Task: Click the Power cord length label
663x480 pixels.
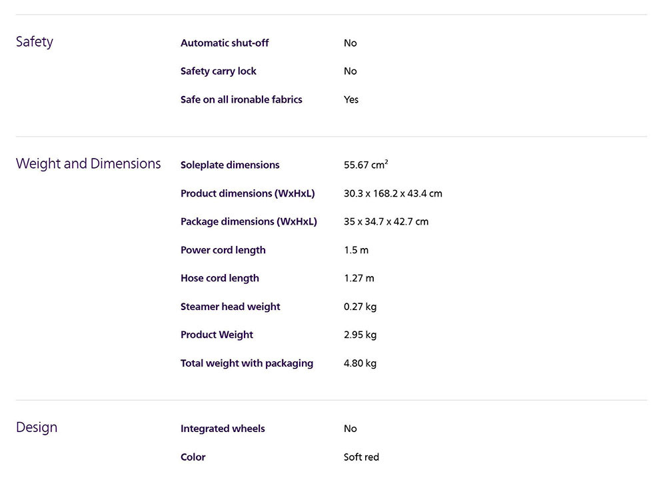Action: 223,250
